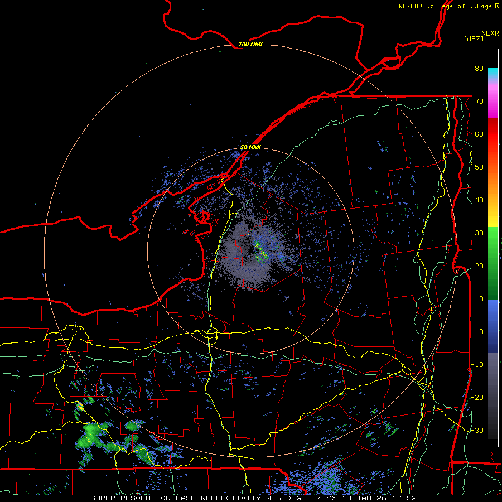Select the -30 value on dBZ scale
This screenshot has height=502, width=502.
(477, 431)
